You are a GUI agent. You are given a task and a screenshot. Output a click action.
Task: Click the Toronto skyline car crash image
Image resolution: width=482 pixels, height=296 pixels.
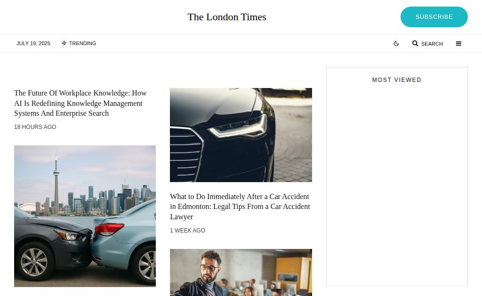85,216
